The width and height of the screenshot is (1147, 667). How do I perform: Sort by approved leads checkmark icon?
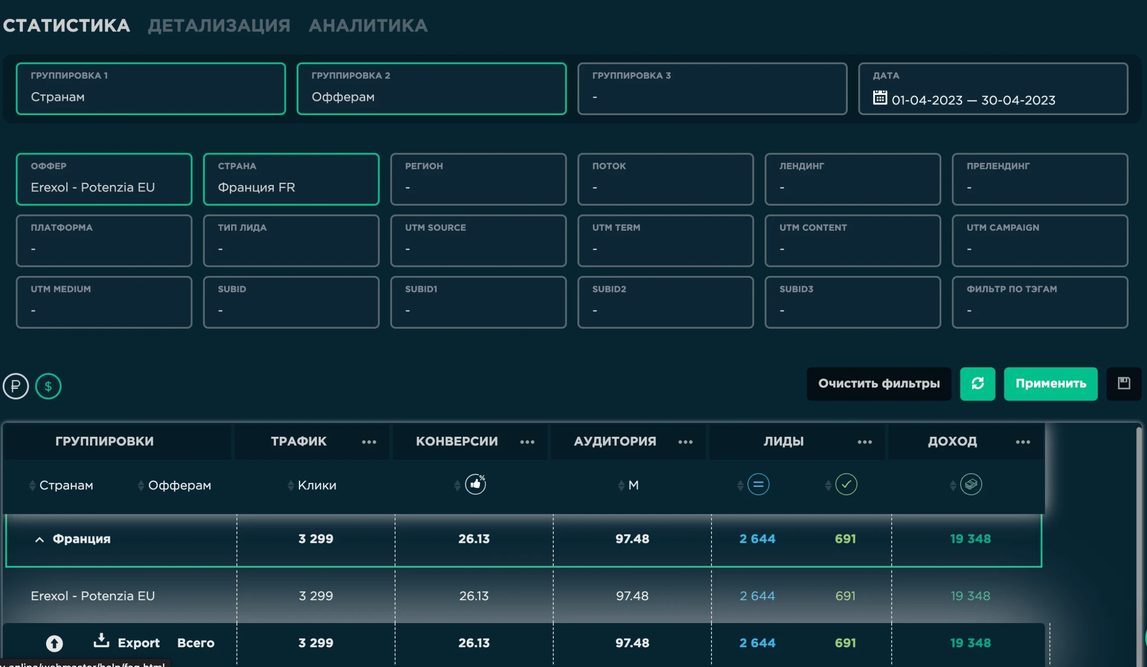click(846, 484)
